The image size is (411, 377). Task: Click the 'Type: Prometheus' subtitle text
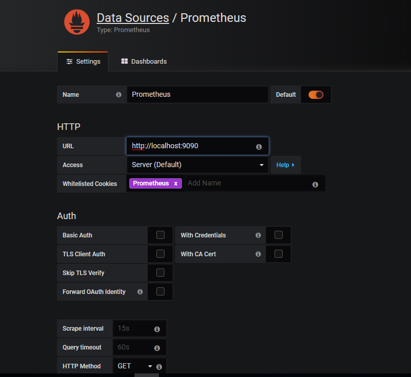[123, 30]
